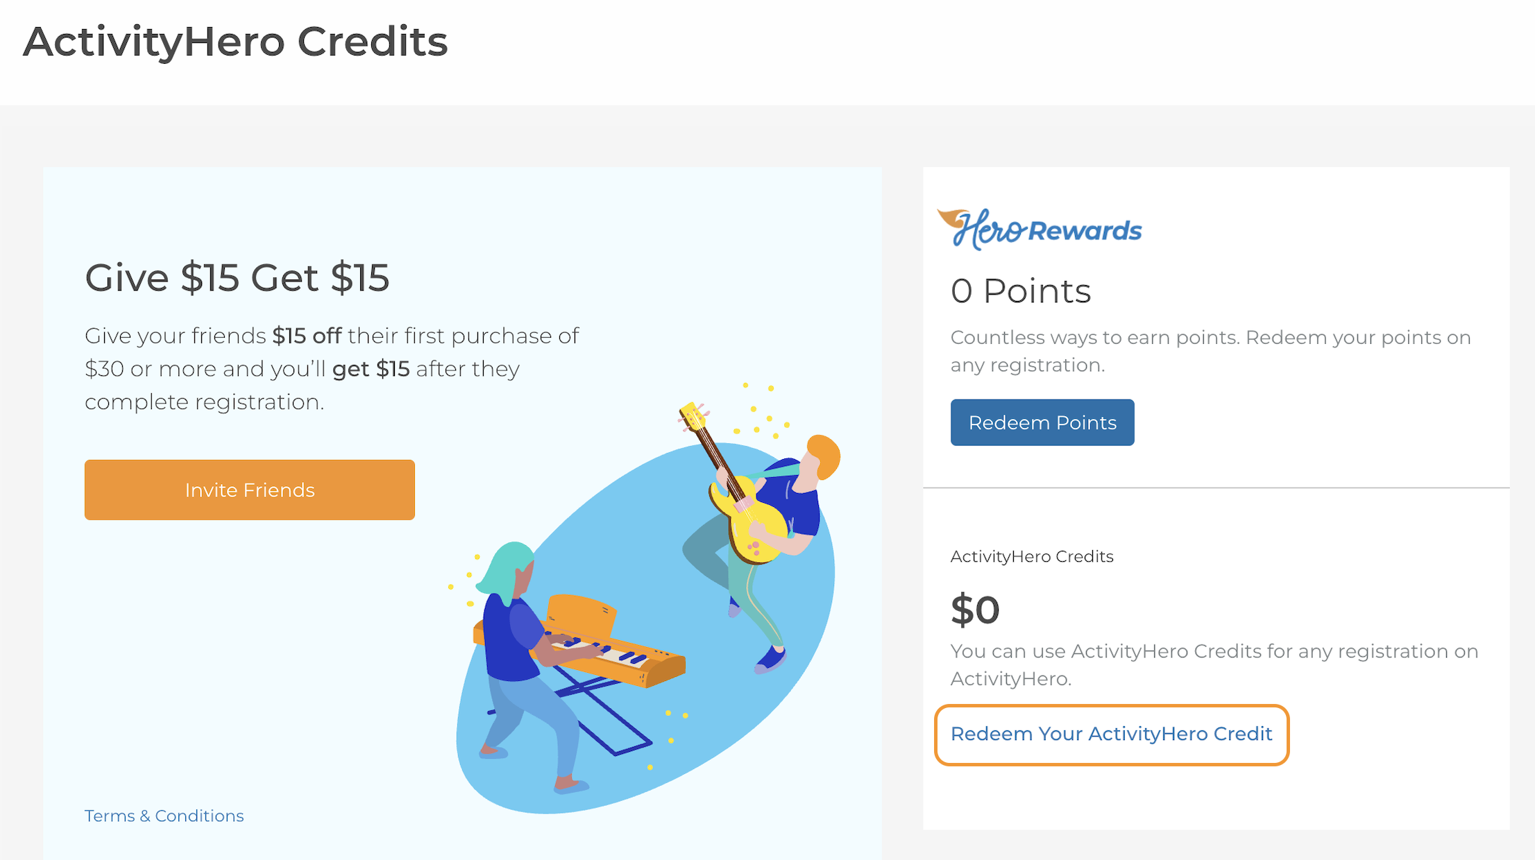The width and height of the screenshot is (1535, 860).
Task: Click the guitarist's orange hair
Action: [824, 454]
